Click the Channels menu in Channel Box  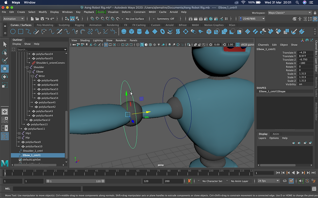pyautogui.click(x=263, y=45)
